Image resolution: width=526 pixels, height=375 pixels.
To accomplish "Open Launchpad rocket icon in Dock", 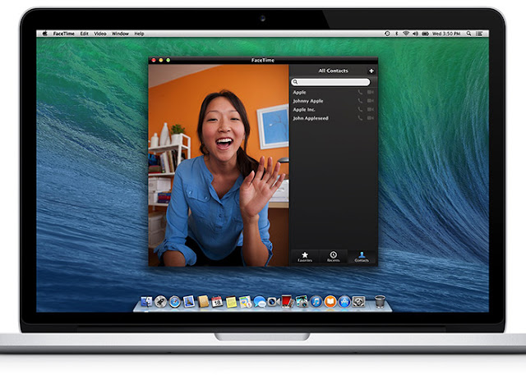I will coord(160,302).
